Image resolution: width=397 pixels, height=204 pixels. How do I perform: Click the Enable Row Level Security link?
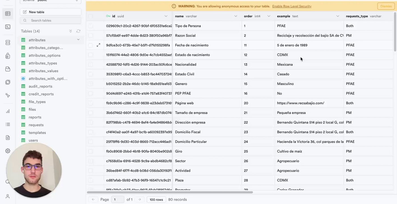click(292, 6)
